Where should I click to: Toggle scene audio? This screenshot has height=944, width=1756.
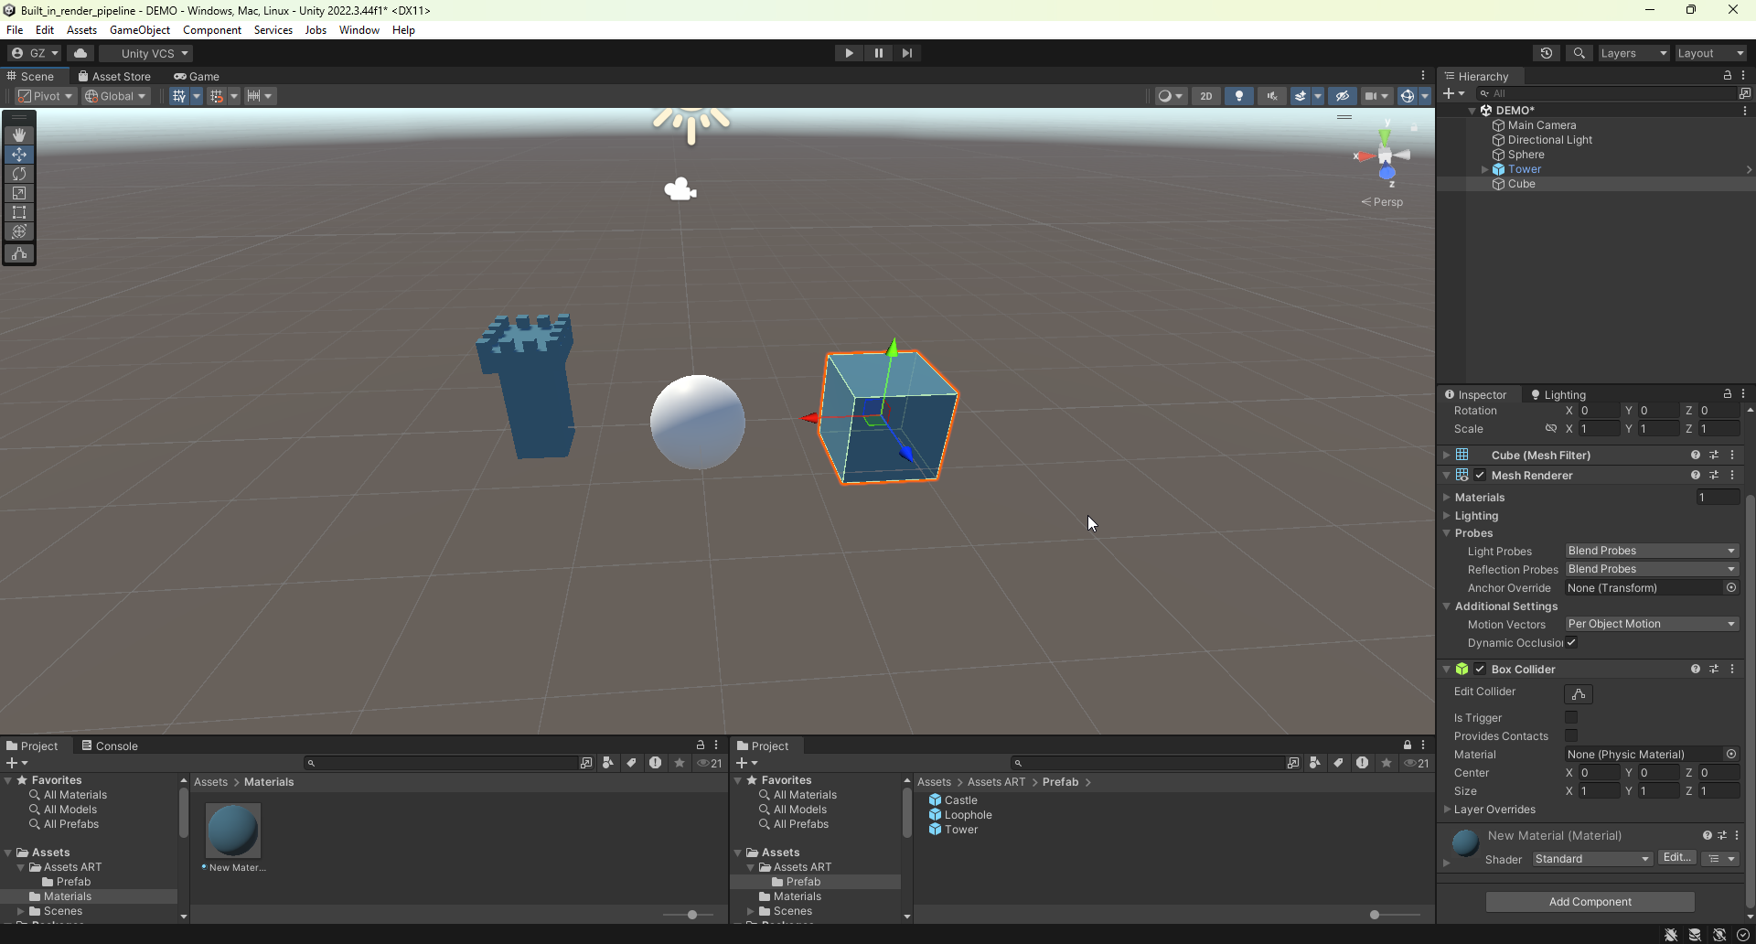coord(1271,96)
